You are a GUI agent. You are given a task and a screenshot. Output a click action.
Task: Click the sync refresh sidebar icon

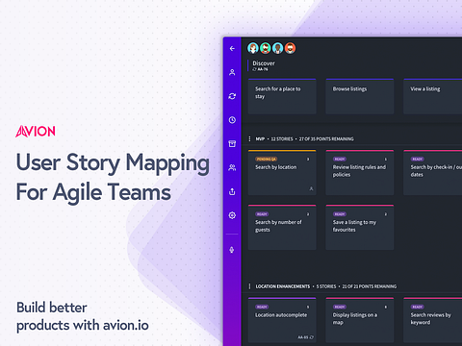click(x=232, y=96)
